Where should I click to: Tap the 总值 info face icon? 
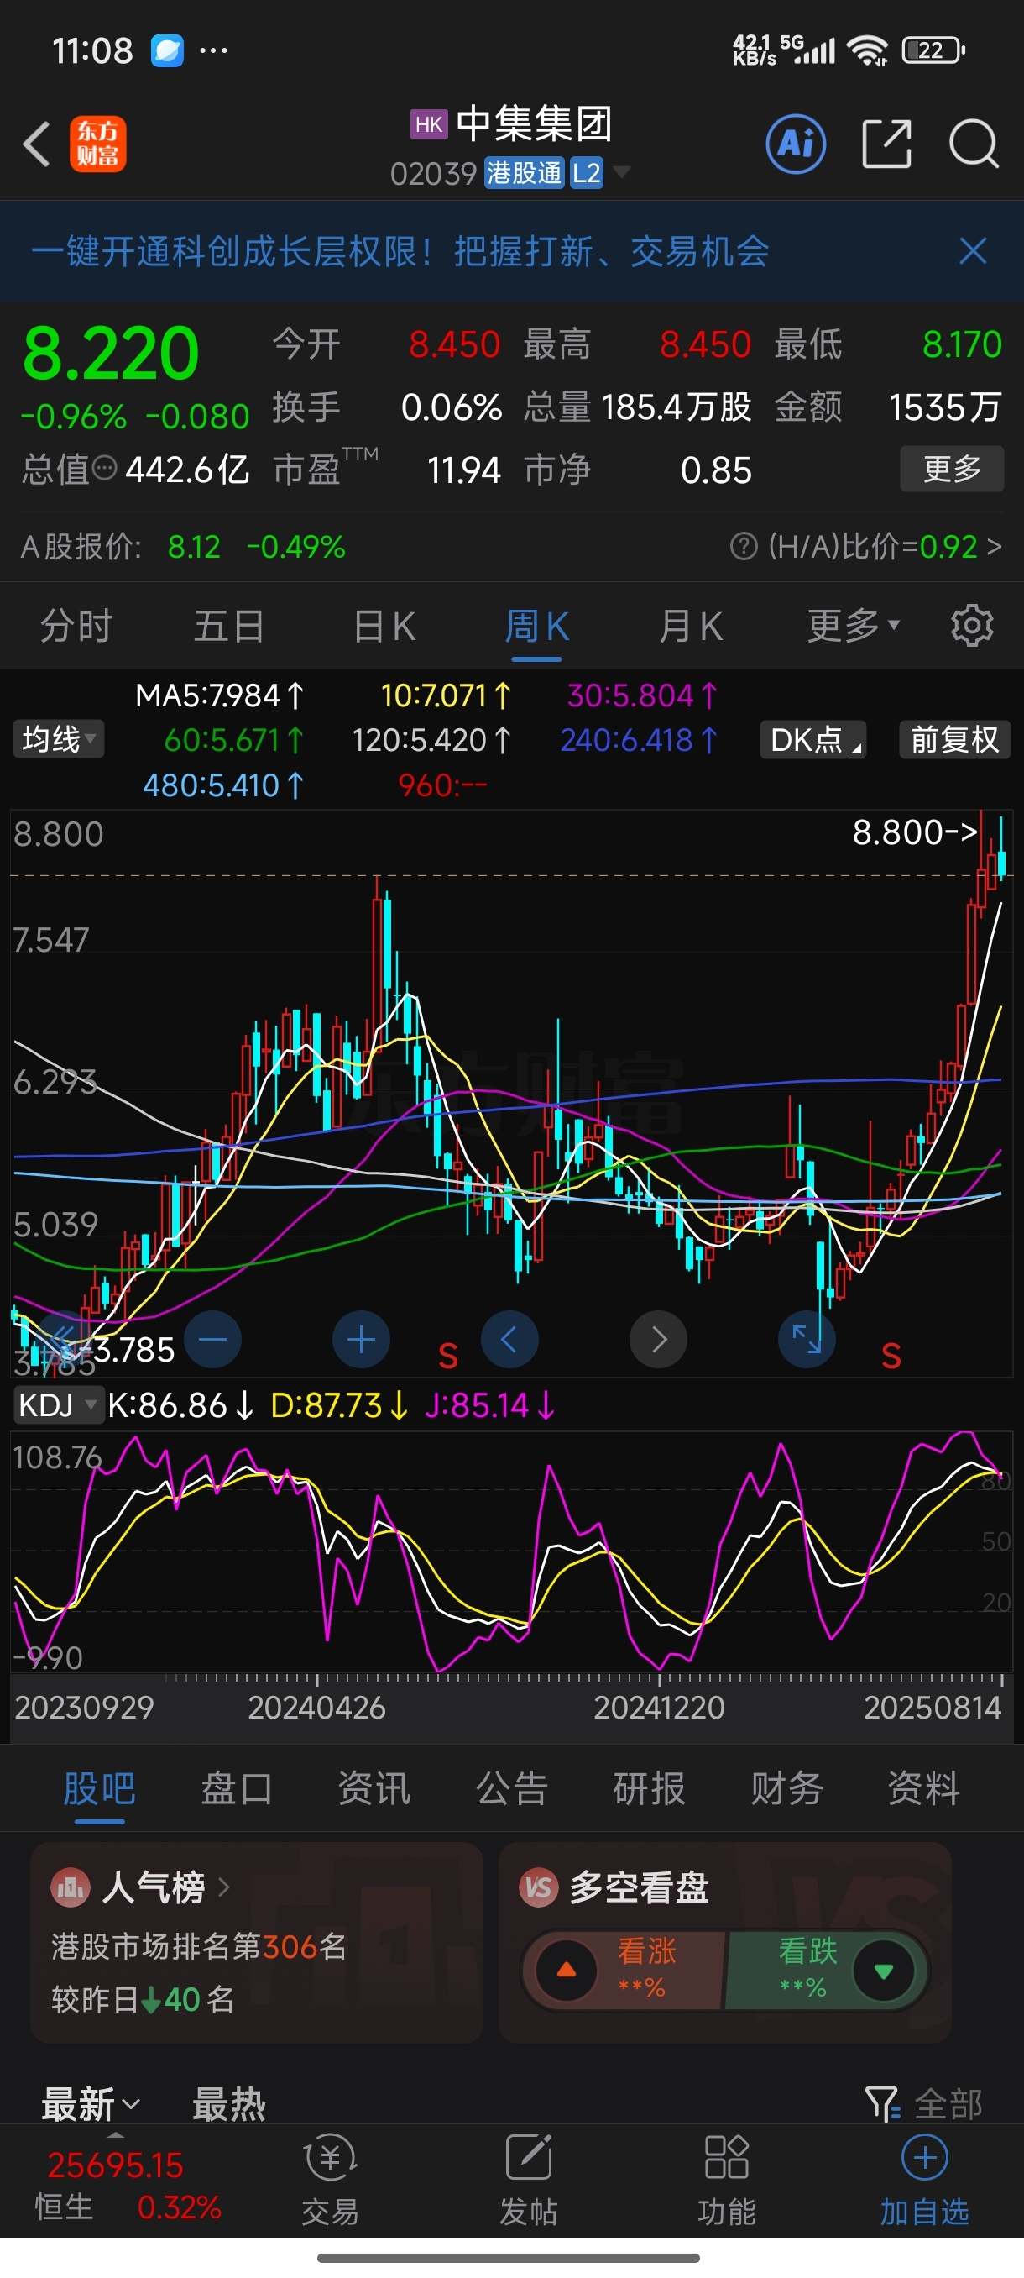(x=104, y=469)
